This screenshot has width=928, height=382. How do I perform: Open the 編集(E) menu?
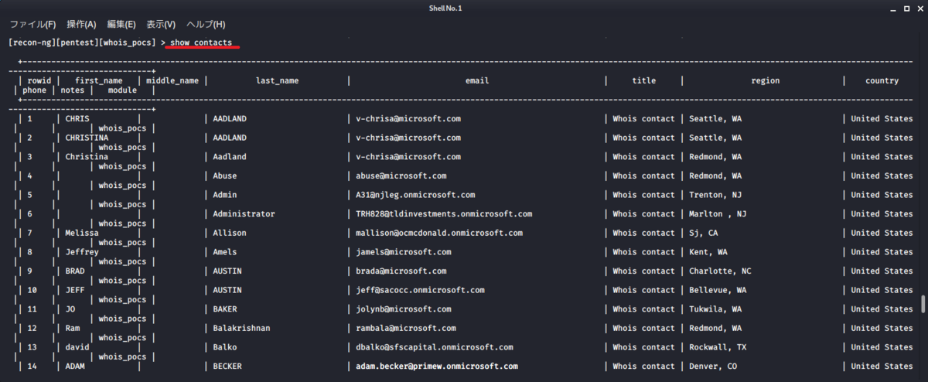[x=121, y=25]
